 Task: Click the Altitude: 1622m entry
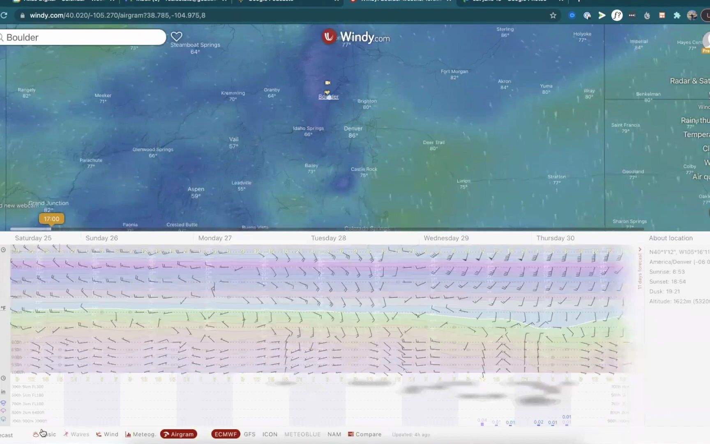pos(680,301)
